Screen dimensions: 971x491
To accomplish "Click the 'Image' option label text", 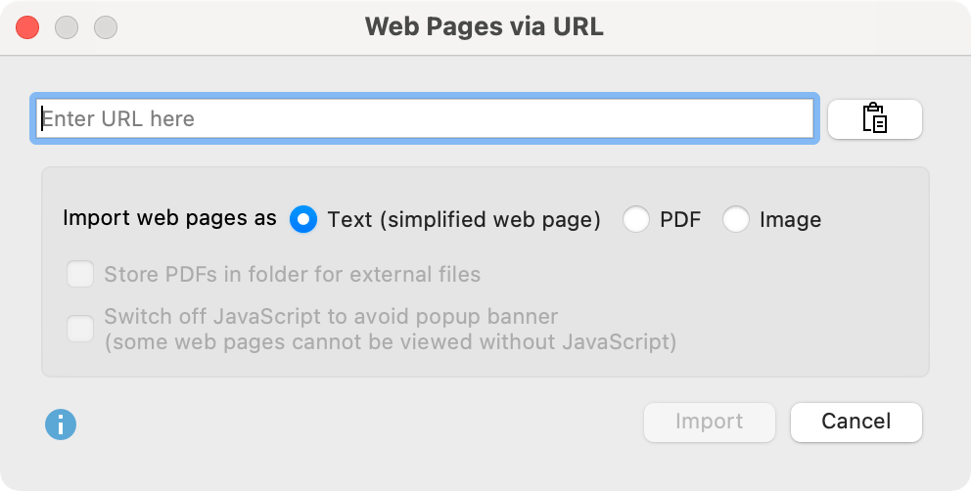I will 790,220.
